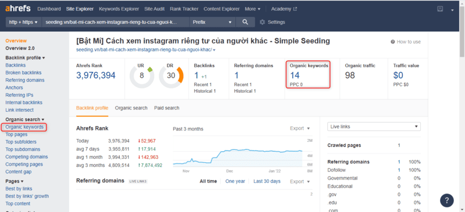The height and width of the screenshot is (212, 465).
Task: Open Referring domains in sidebar
Action: 25,80
